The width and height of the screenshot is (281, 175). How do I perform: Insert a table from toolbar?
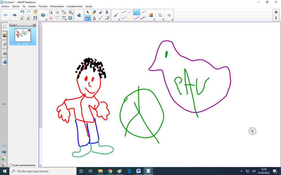click(x=64, y=18)
